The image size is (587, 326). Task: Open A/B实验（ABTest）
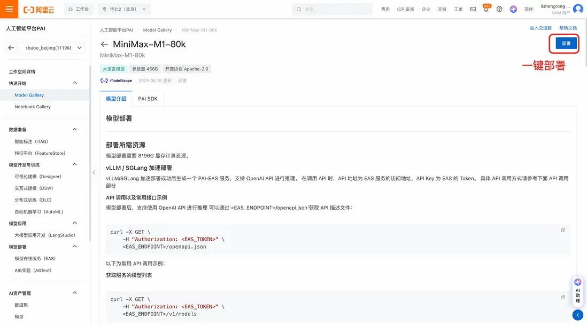(33, 271)
